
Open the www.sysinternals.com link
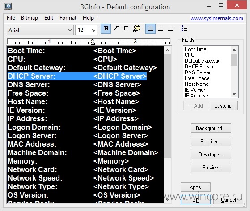click(216, 18)
